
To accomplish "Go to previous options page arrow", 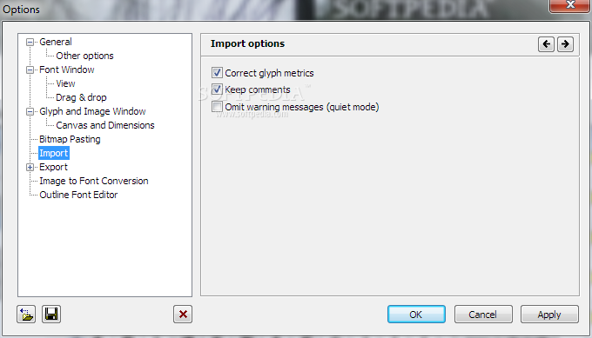I will (546, 44).
